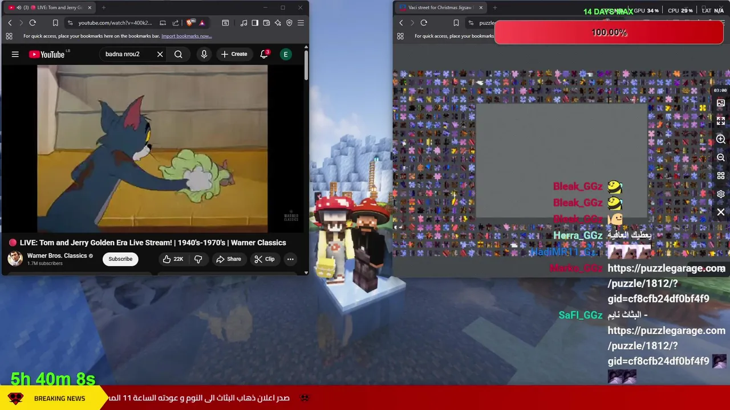This screenshot has height=410, width=730.
Task: Open the Brave Shields lion icon
Action: [190, 23]
